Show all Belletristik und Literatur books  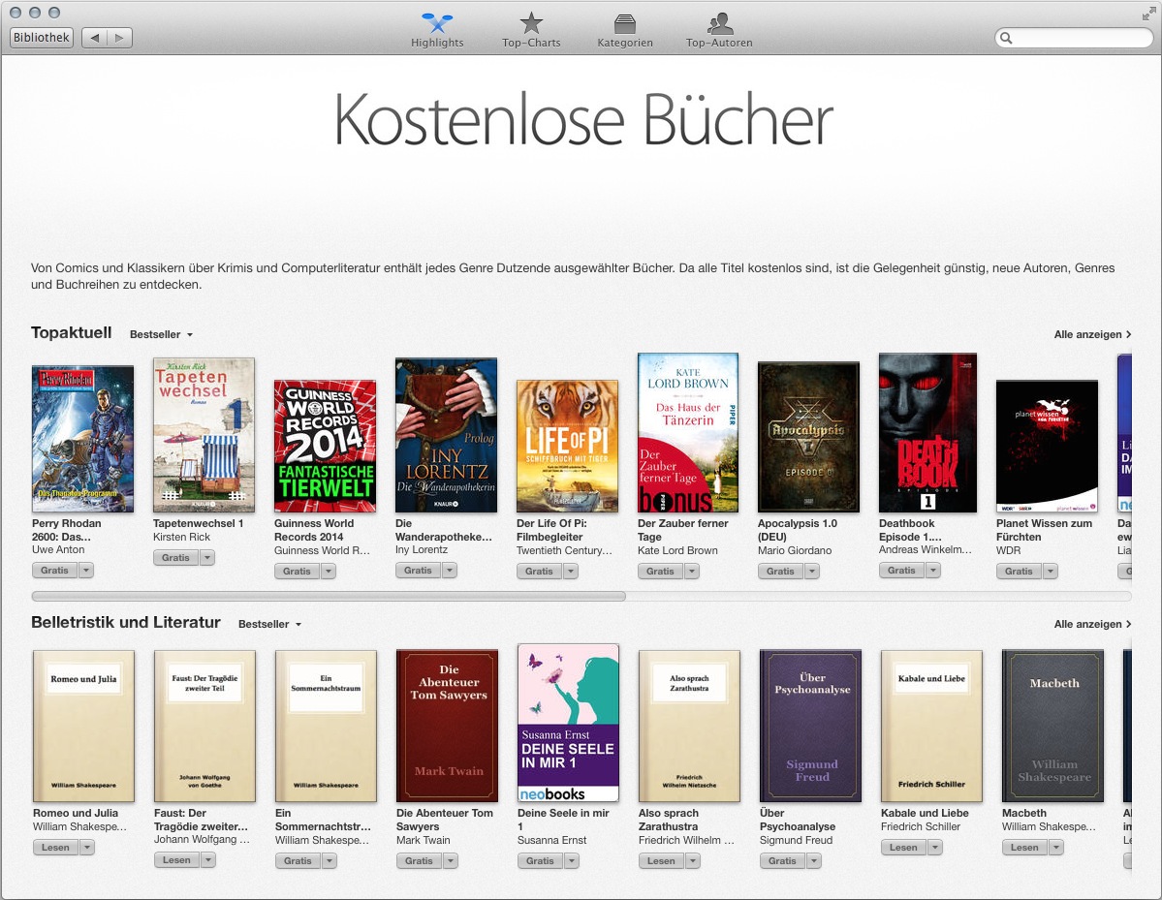[1092, 625]
